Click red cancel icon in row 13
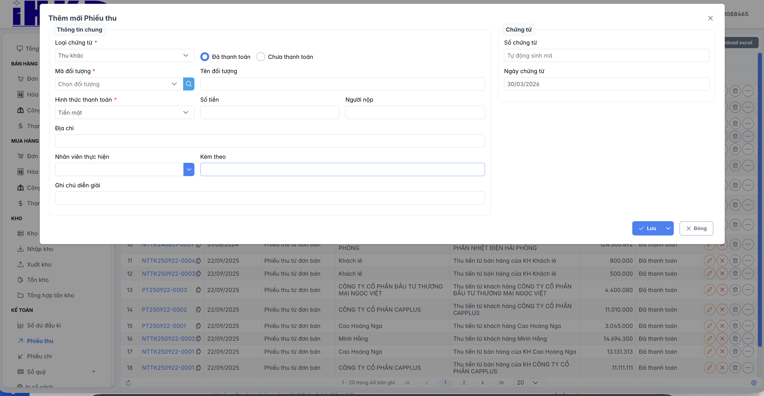This screenshot has height=396, width=764. (722, 289)
